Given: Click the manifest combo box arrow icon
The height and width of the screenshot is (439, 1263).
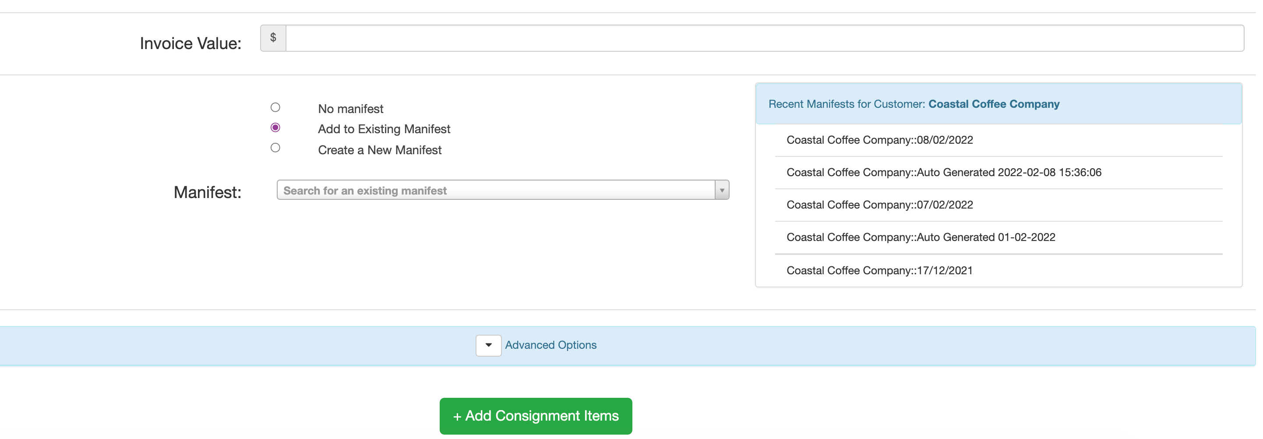Looking at the screenshot, I should coord(721,190).
